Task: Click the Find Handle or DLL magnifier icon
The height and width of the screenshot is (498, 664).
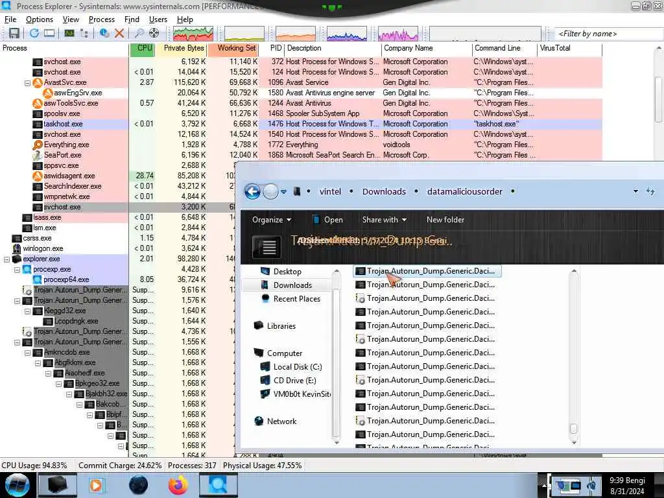Action: (139, 33)
